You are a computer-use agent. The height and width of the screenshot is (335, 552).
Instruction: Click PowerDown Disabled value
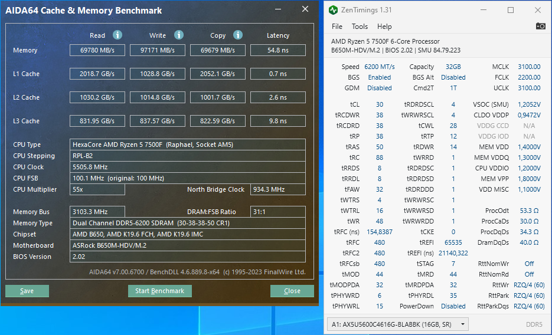(x=453, y=306)
